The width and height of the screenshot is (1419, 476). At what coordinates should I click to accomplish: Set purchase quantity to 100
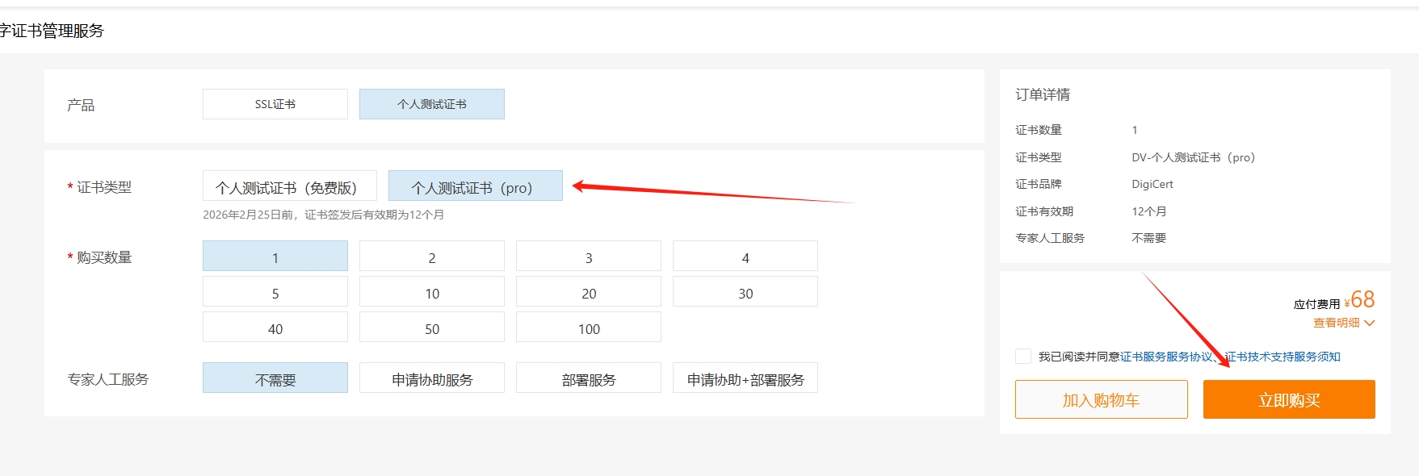(x=588, y=328)
